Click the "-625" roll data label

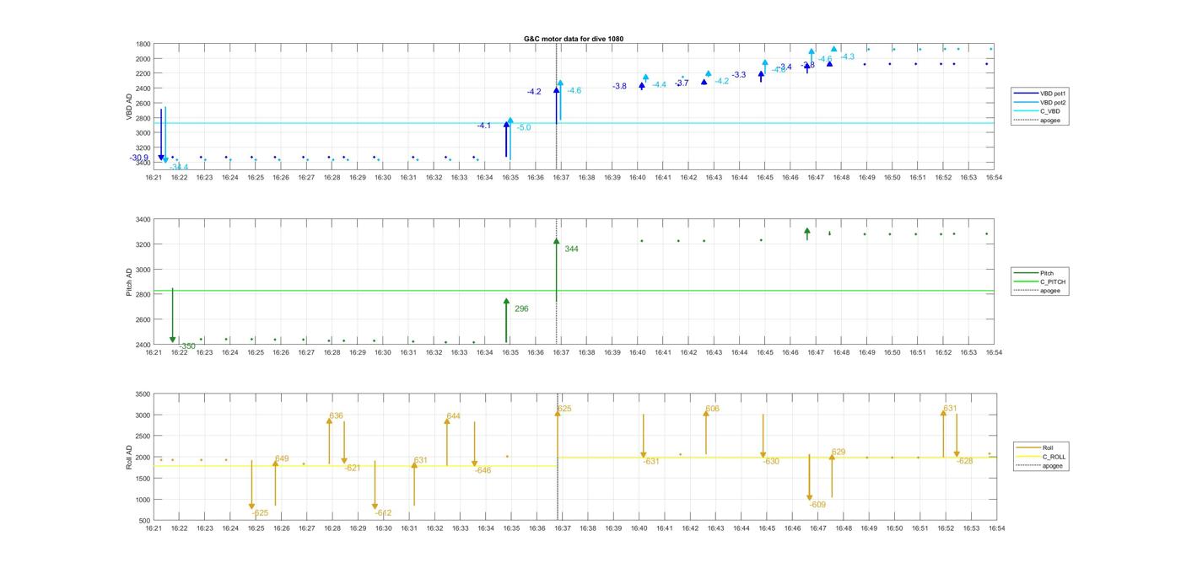click(x=260, y=512)
